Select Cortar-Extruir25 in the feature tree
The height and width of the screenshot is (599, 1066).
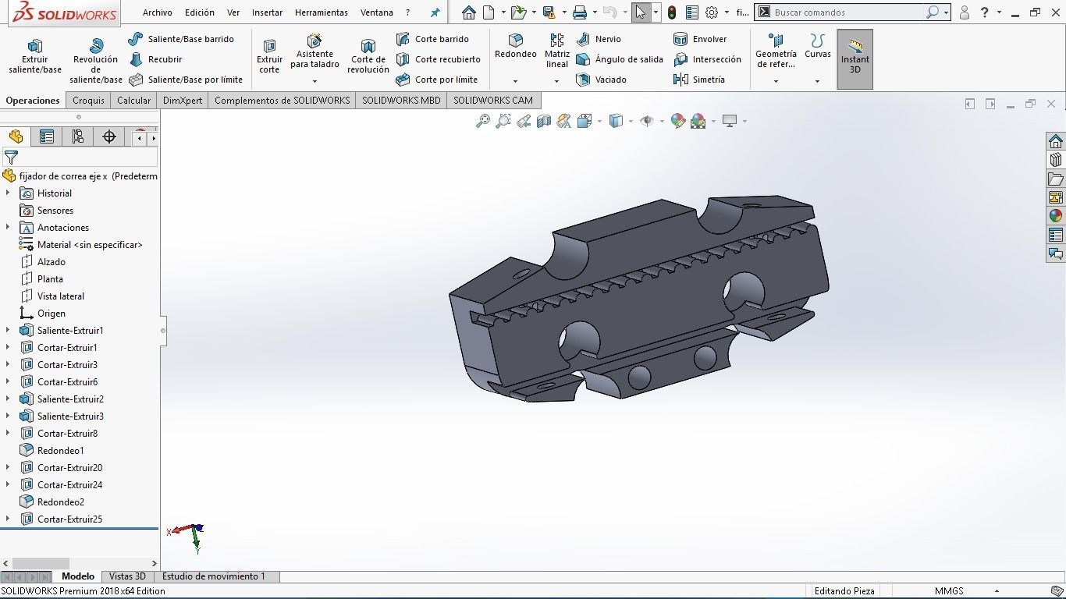click(x=69, y=519)
